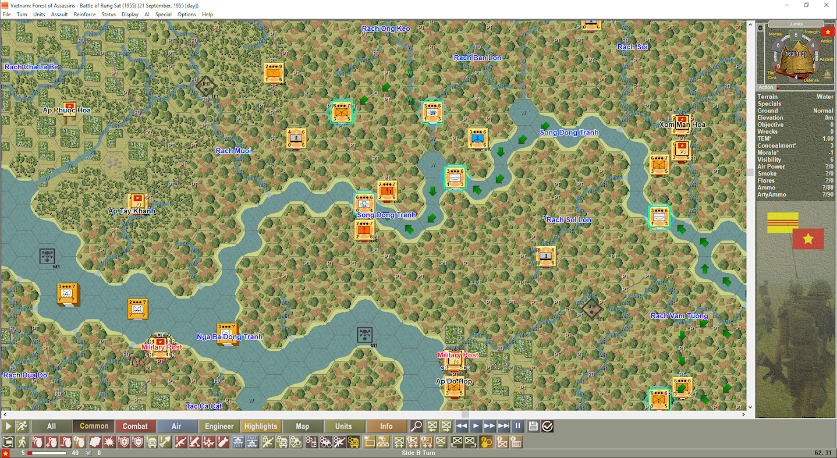The width and height of the screenshot is (837, 458).
Task: Open the Display menu
Action: click(x=130, y=15)
